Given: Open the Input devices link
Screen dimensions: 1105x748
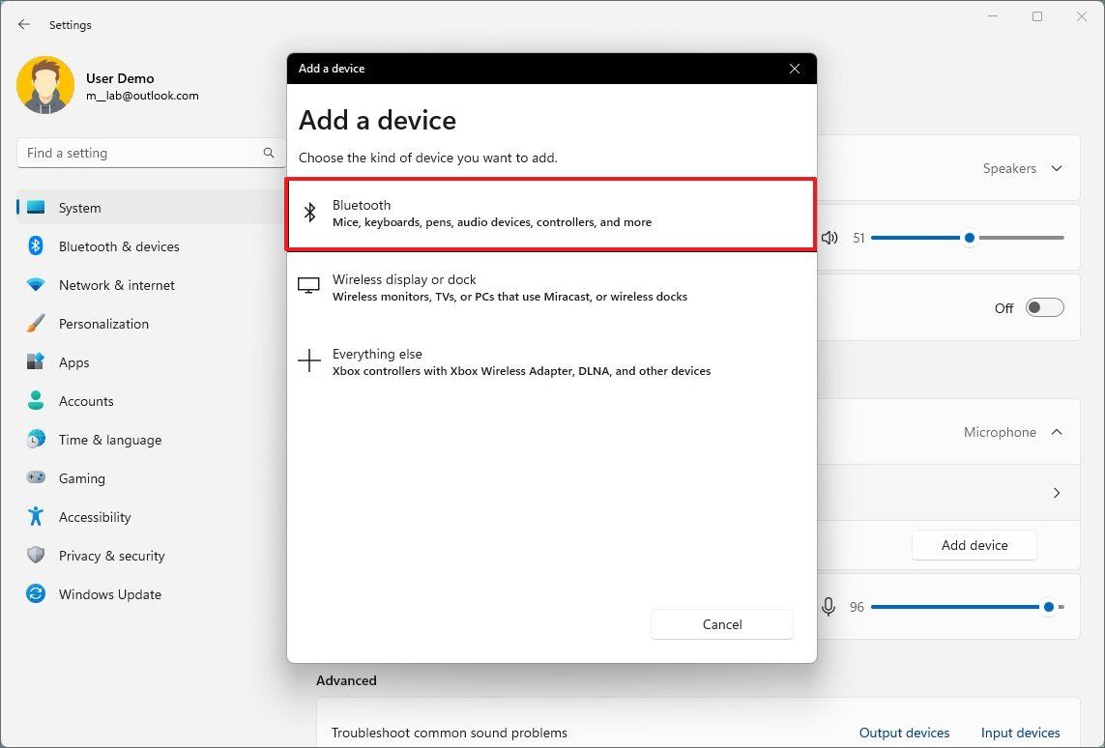Looking at the screenshot, I should (1020, 733).
